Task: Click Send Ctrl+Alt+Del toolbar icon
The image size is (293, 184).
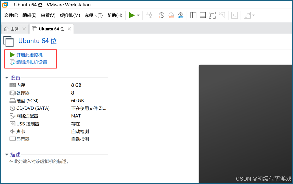Action: [x=149, y=15]
